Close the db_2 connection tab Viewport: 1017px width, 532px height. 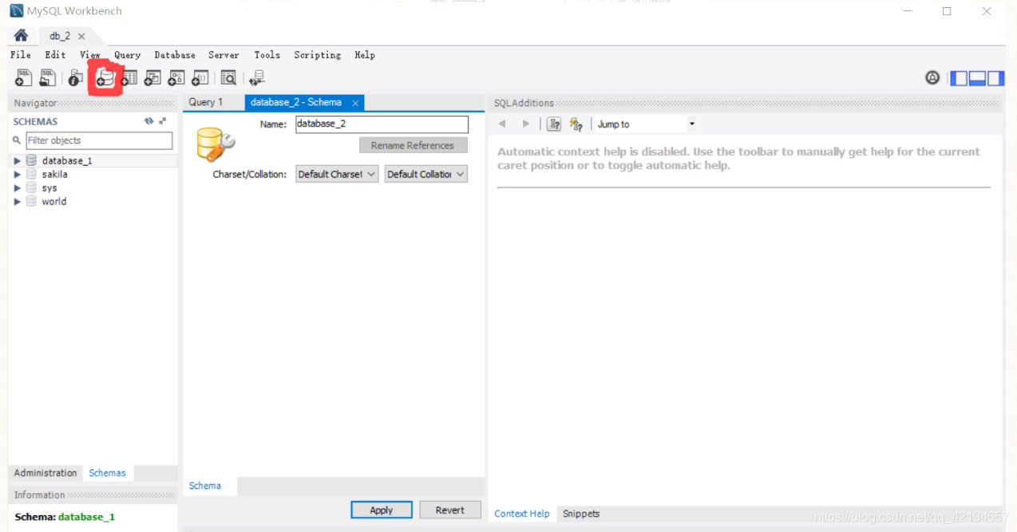click(x=81, y=37)
